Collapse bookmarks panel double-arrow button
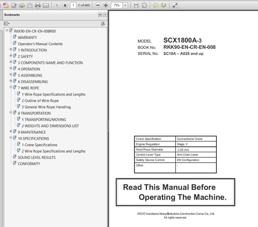 (x=100, y=15)
